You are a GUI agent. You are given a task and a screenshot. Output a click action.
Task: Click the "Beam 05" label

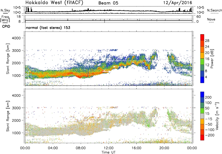click(108, 3)
